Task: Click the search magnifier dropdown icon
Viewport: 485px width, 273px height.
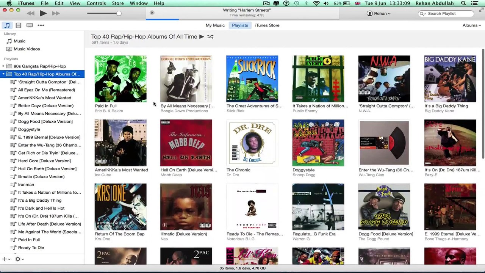Action: [422, 14]
